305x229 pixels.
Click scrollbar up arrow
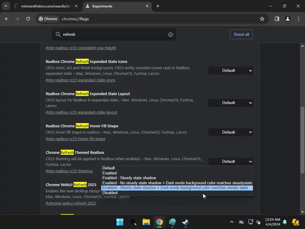click(x=302, y=46)
